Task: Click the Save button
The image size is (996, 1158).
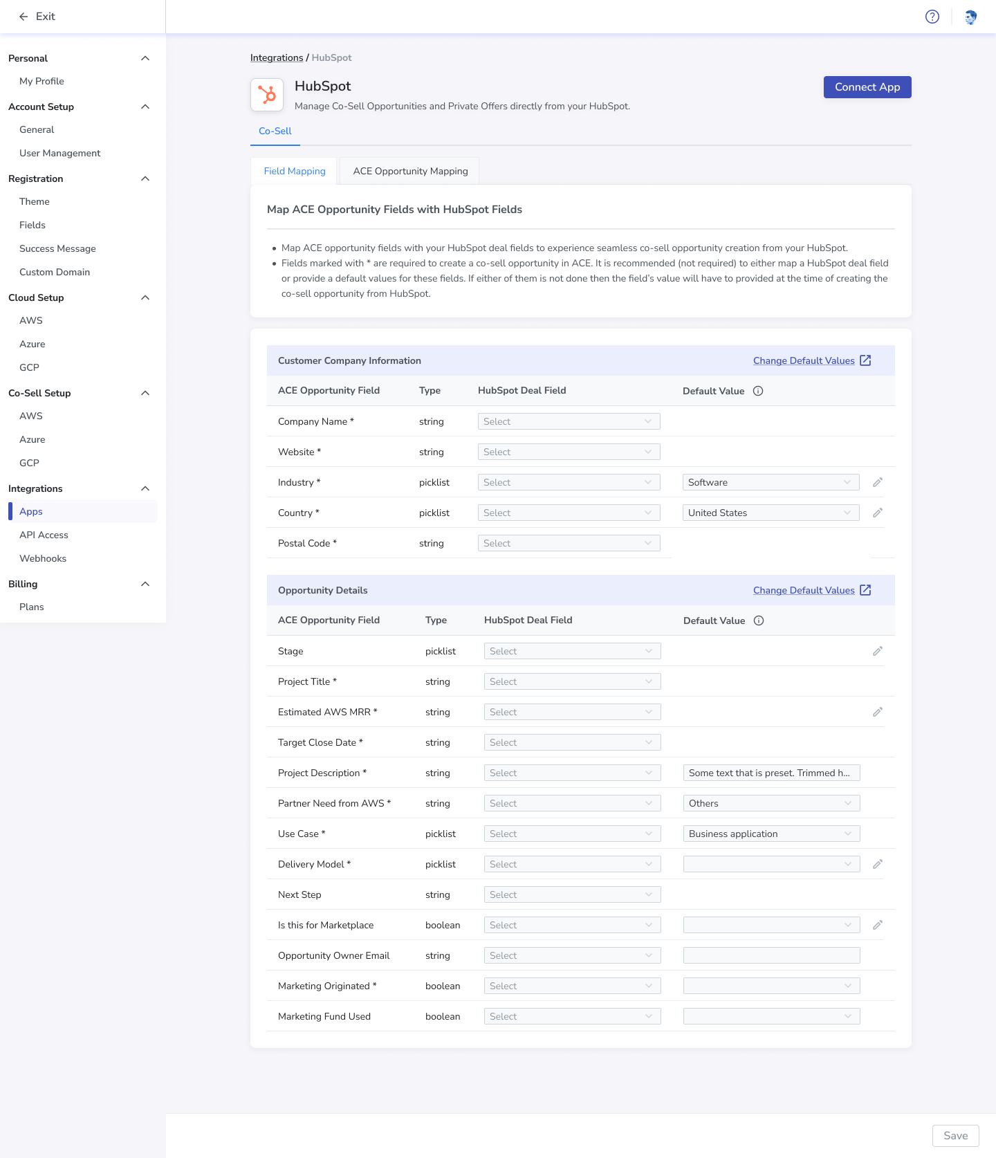Action: point(955,1136)
